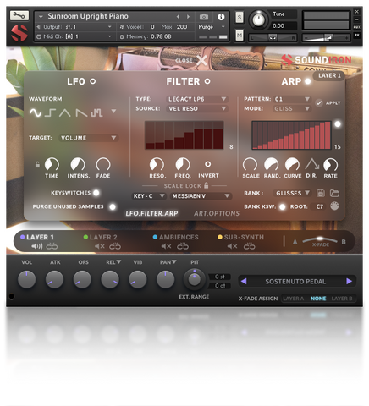This screenshot has width=369, height=406.
Task: Click the arp step sequencer table
Action: click(291, 135)
